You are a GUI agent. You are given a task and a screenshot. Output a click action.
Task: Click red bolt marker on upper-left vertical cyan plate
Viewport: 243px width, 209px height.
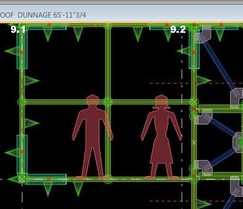click(x=22, y=52)
